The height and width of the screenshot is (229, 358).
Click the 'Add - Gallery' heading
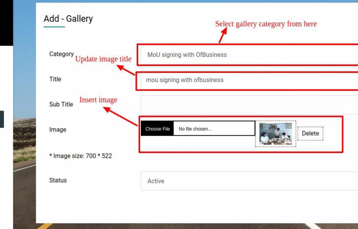coord(68,19)
